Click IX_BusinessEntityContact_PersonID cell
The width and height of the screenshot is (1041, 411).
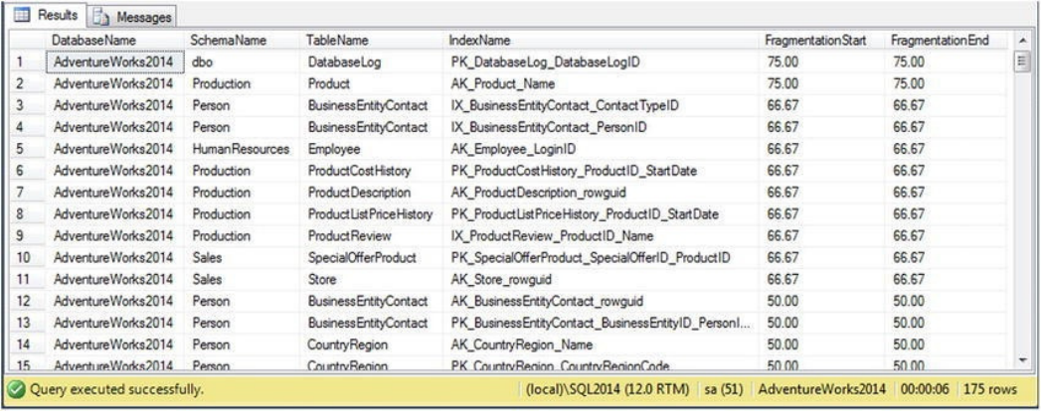pyautogui.click(x=601, y=127)
